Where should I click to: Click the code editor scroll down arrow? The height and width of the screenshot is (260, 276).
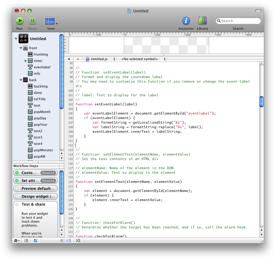click(261, 234)
